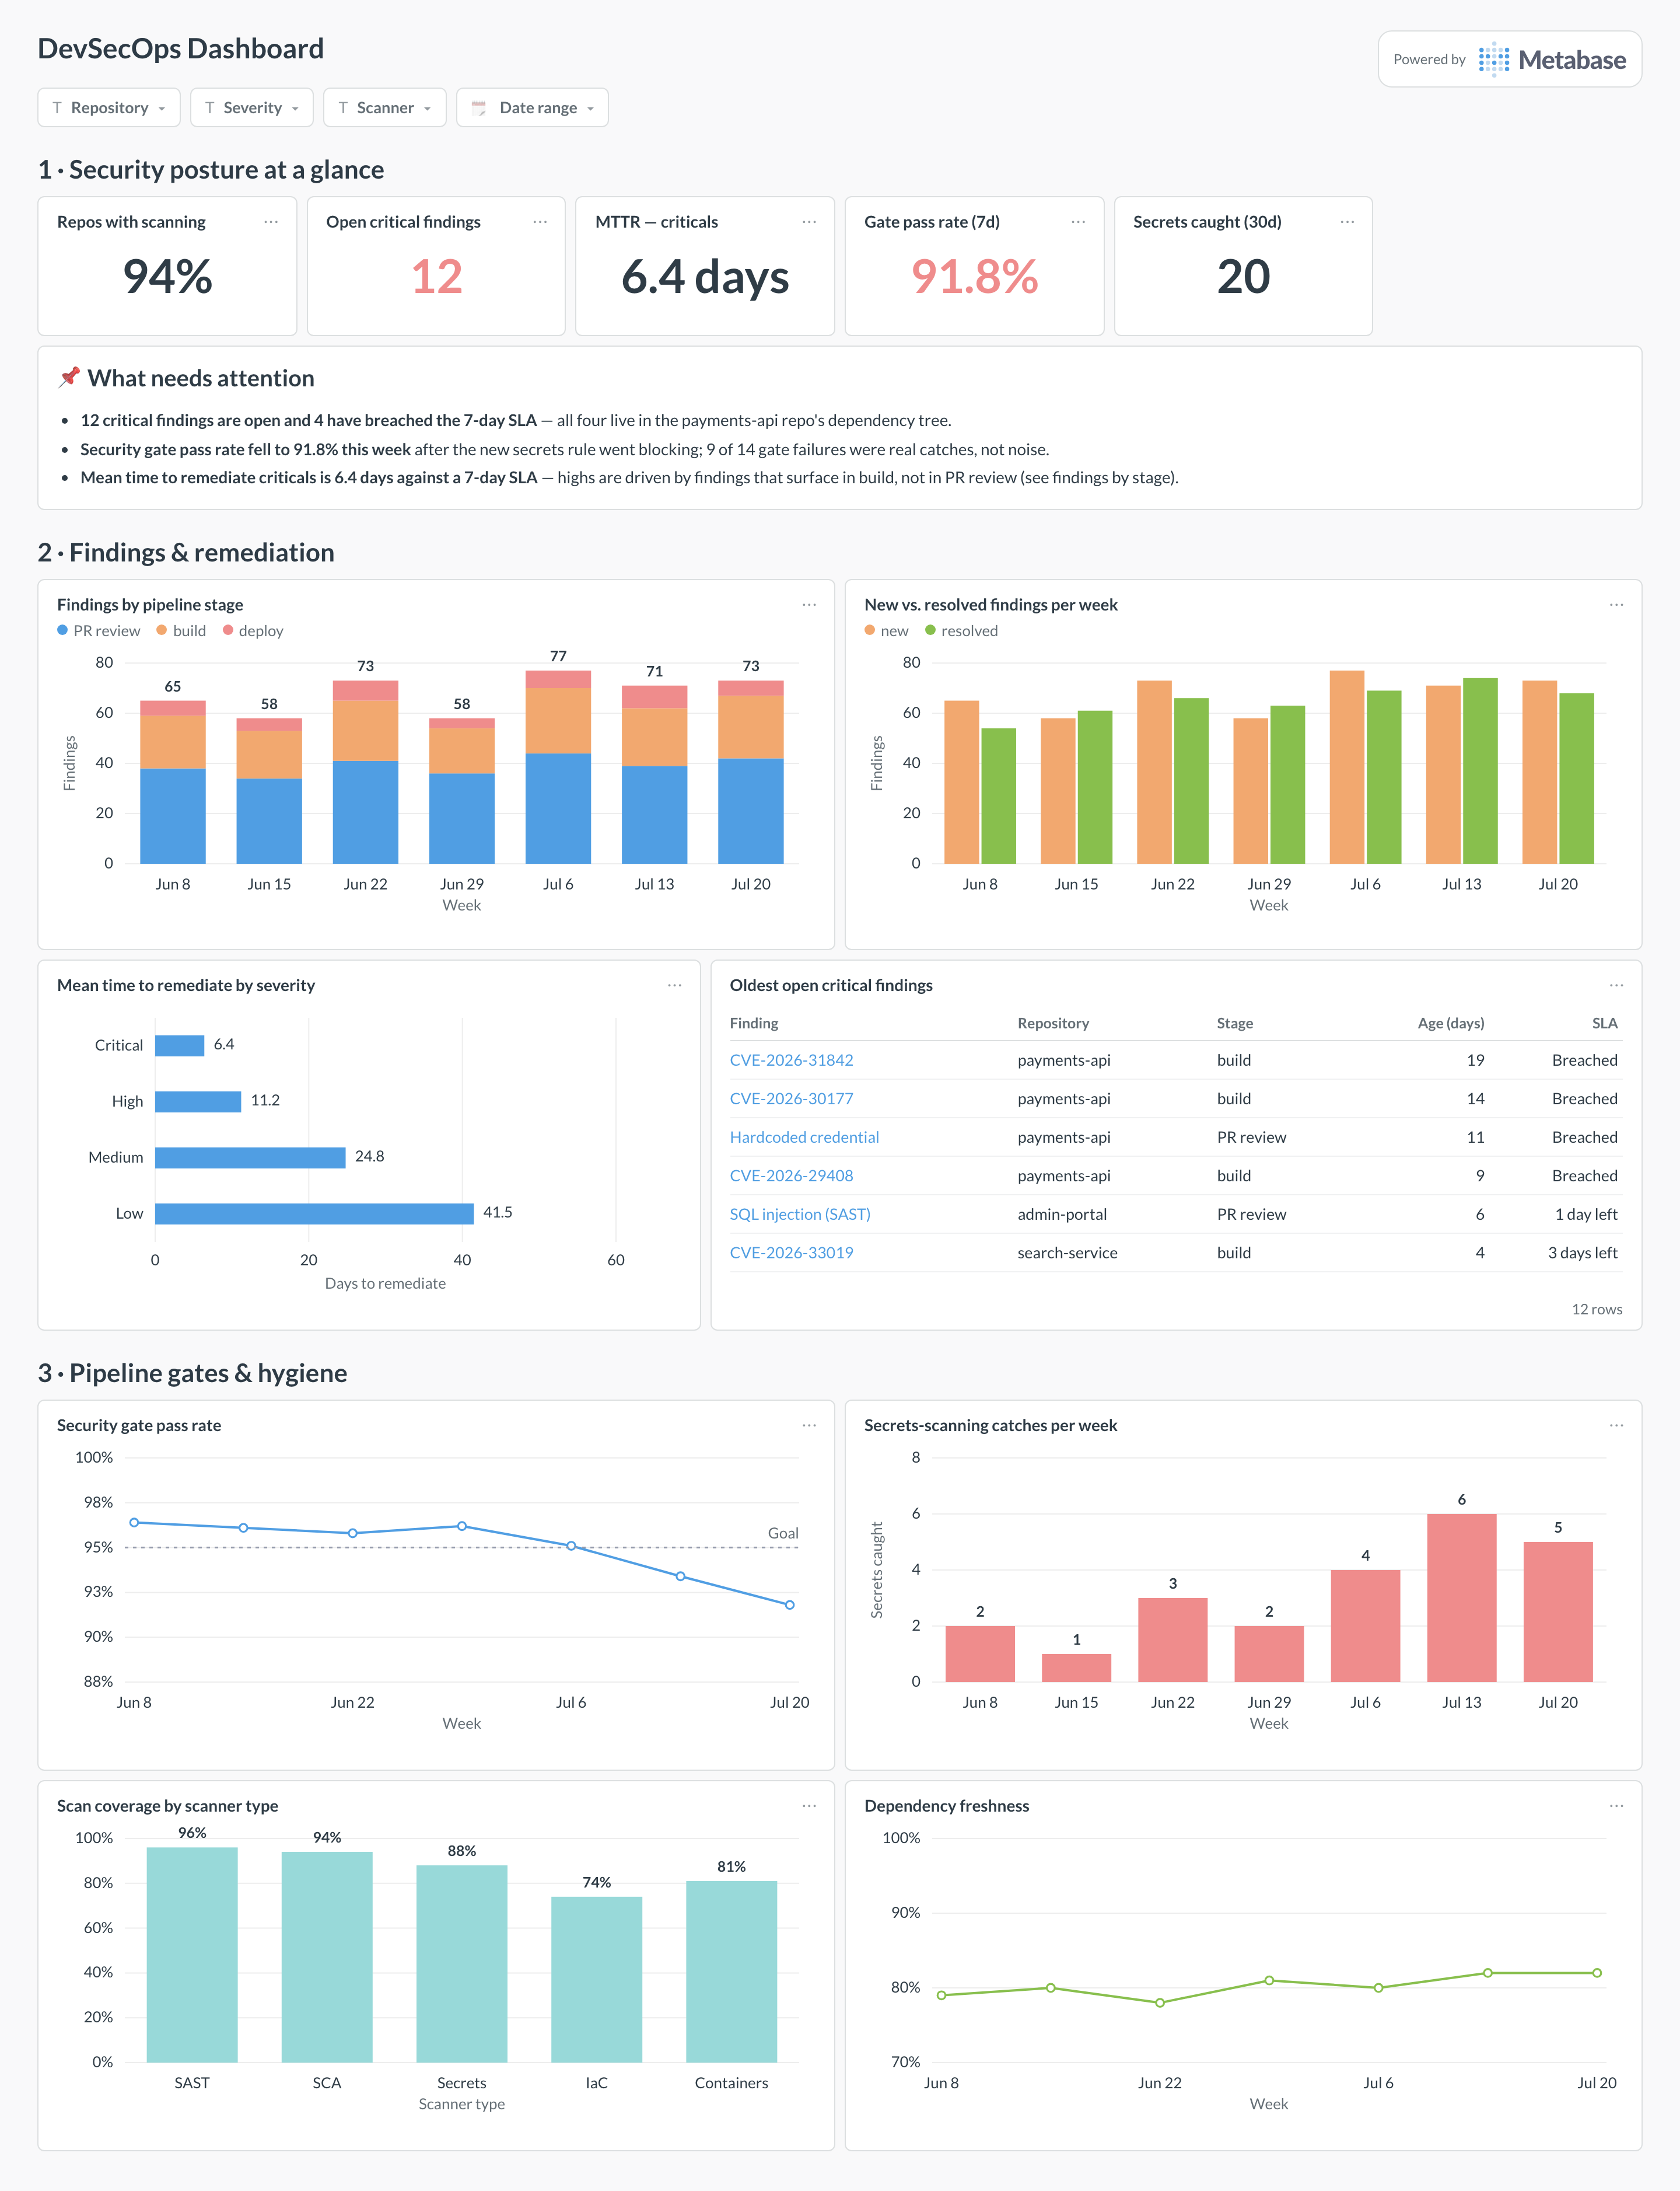
Task: Open menu on MTTR criticals card
Action: click(x=809, y=222)
